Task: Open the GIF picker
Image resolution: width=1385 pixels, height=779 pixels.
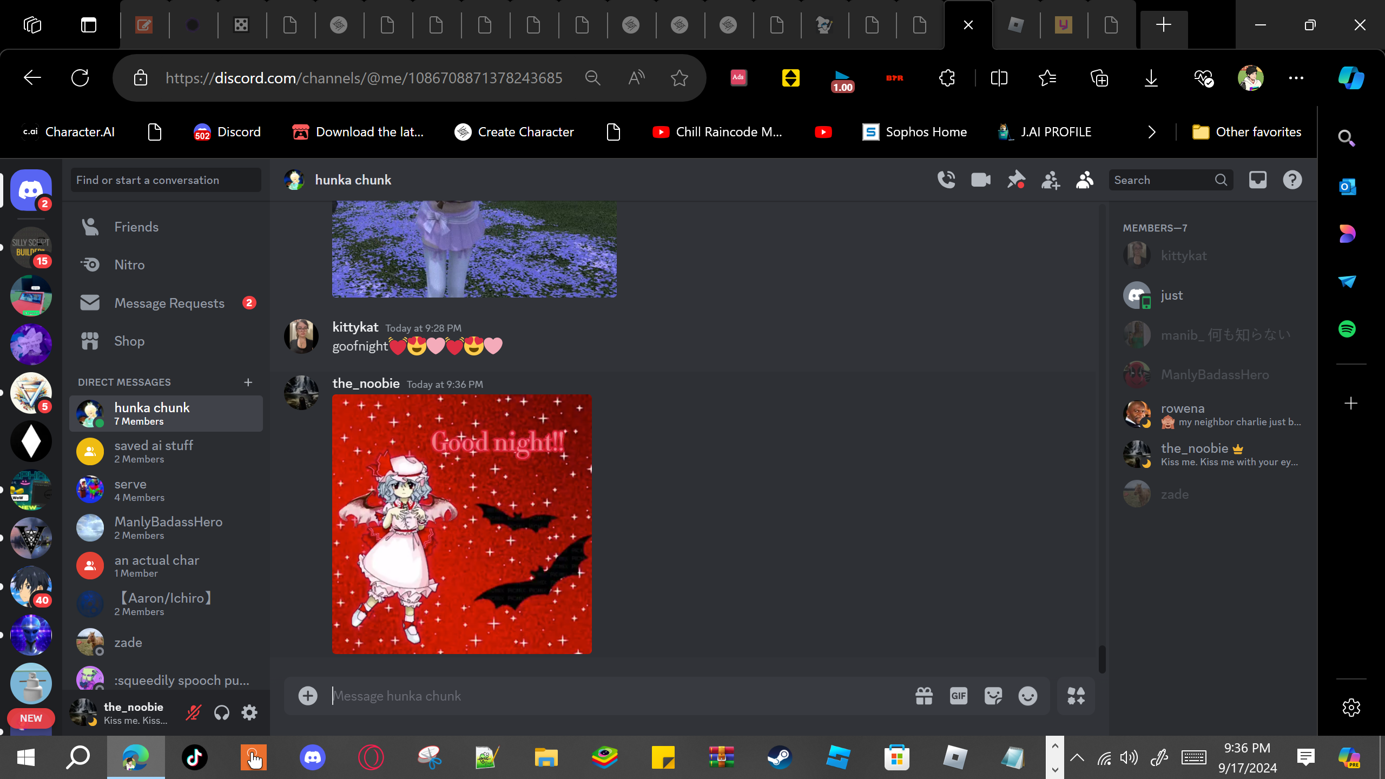Action: point(958,696)
